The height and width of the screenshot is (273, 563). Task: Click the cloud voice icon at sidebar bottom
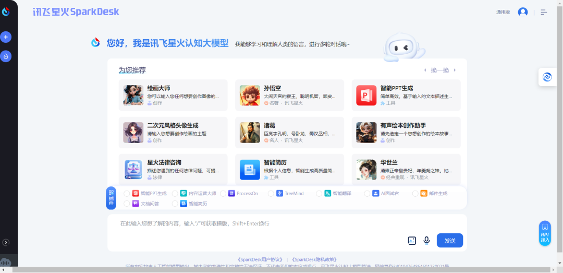[6, 262]
